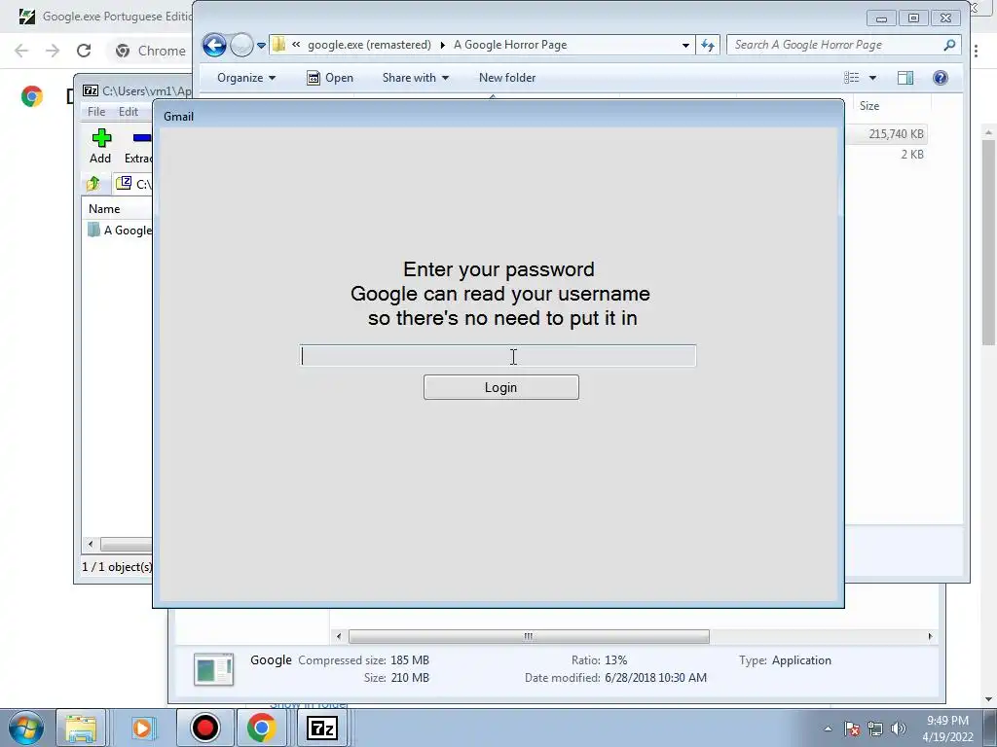Click the taskbar clock showing 9:49 PM
The width and height of the screenshot is (997, 747).
[947, 728]
